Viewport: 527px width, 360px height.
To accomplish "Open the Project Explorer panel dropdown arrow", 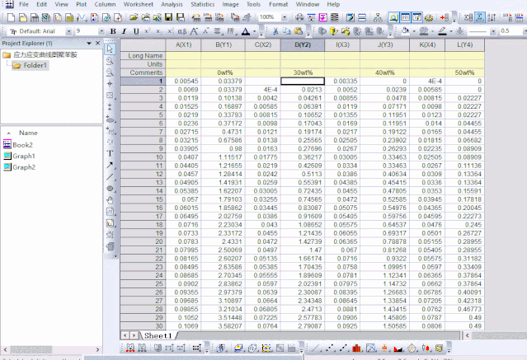I will coord(89,43).
